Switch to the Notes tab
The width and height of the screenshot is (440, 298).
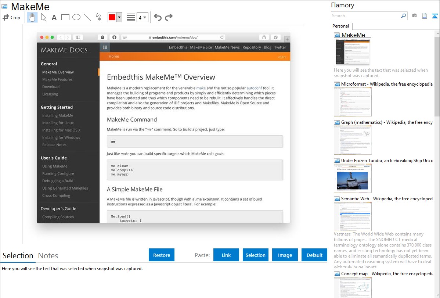(x=48, y=256)
